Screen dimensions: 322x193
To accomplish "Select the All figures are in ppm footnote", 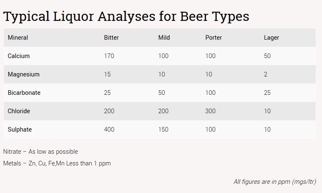I will click(275, 182).
